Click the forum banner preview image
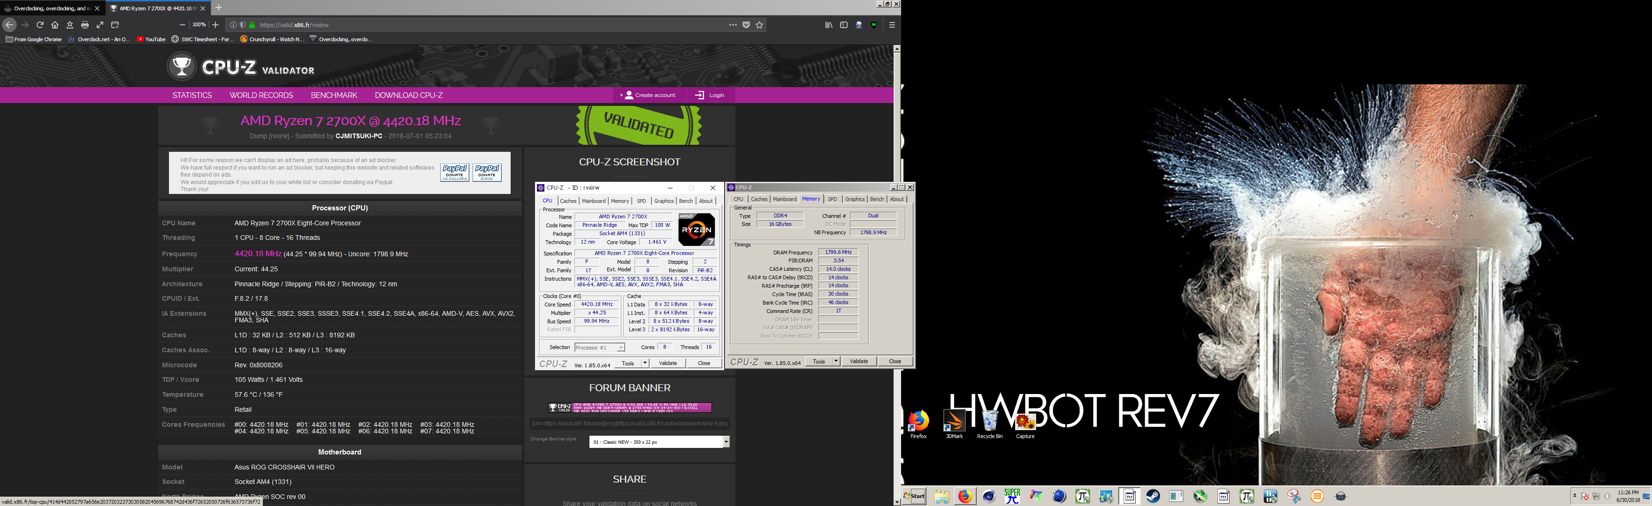 coord(630,407)
